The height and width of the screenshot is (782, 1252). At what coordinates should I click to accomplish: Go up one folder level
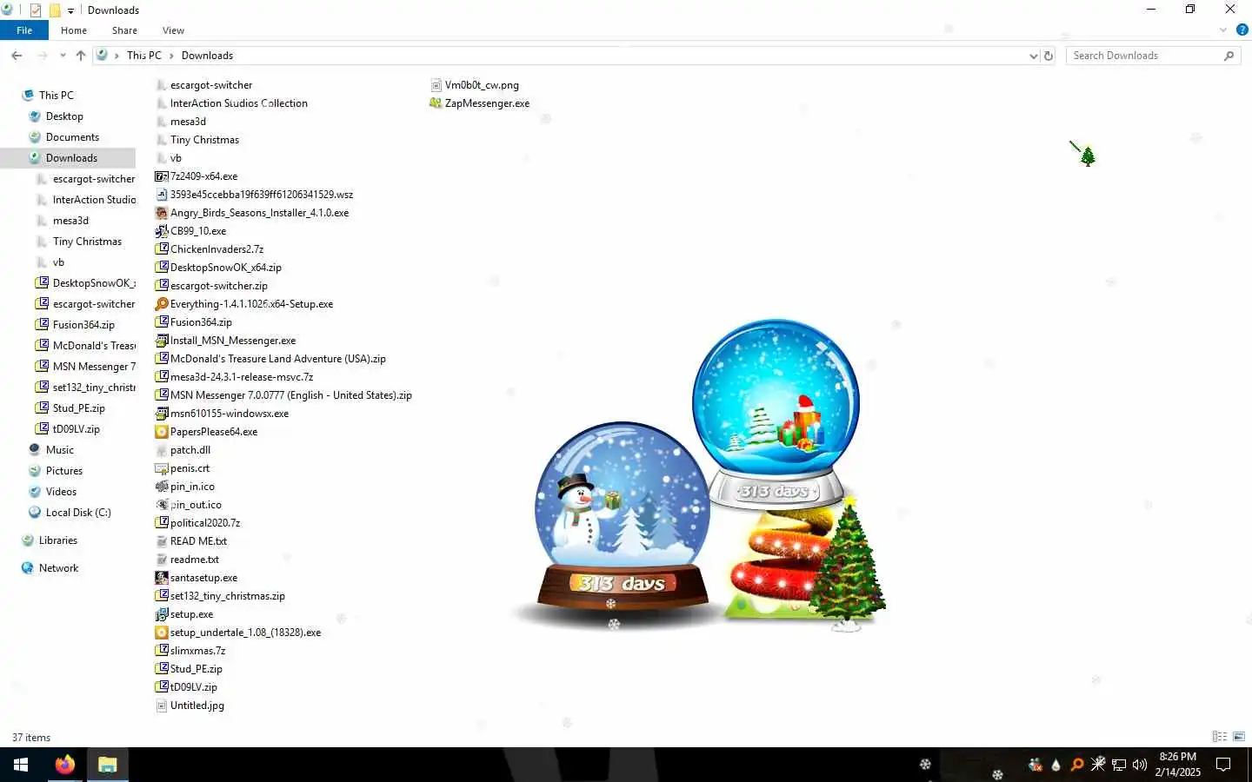point(81,56)
